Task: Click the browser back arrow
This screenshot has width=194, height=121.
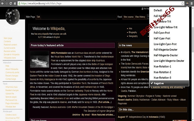Action: [2, 3]
